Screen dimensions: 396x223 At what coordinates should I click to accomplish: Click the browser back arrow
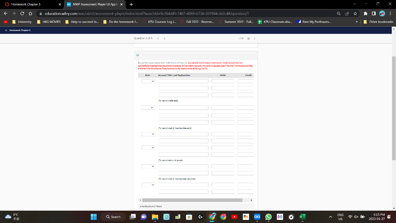point(5,13)
